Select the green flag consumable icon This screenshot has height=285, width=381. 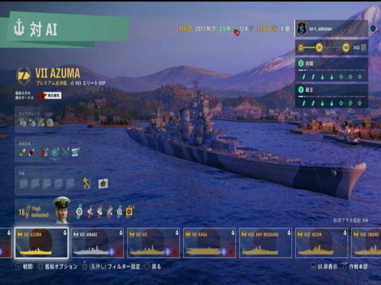click(x=75, y=152)
